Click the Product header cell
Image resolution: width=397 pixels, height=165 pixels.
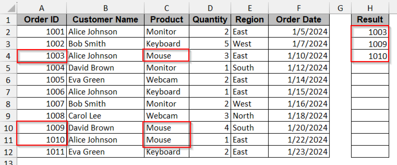pos(166,19)
